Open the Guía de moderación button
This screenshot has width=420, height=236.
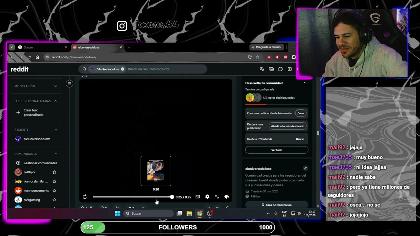277,205
